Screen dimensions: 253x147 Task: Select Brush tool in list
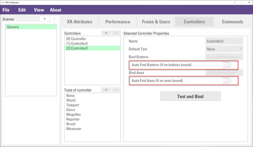click(x=92, y=124)
